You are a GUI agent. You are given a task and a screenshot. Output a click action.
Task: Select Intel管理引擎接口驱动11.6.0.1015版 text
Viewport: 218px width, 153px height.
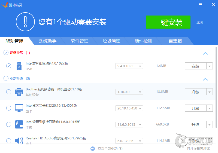click(x=53, y=122)
